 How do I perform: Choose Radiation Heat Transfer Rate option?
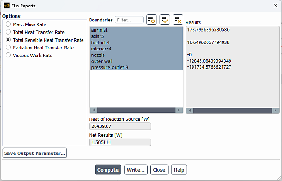click(8, 47)
